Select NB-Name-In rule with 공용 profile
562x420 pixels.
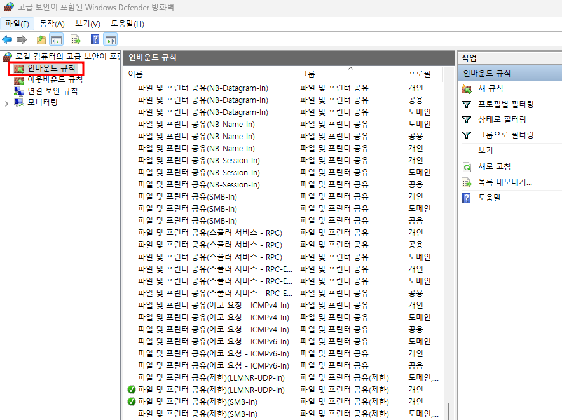(x=284, y=136)
